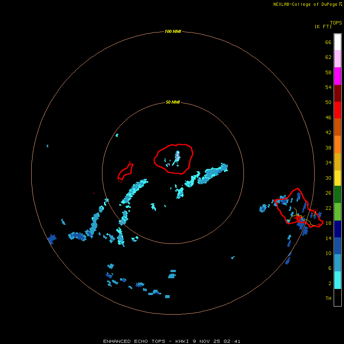Image resolution: width=344 pixels, height=344 pixels.
Task: Click the dark green legend swatch
Action: (x=338, y=195)
